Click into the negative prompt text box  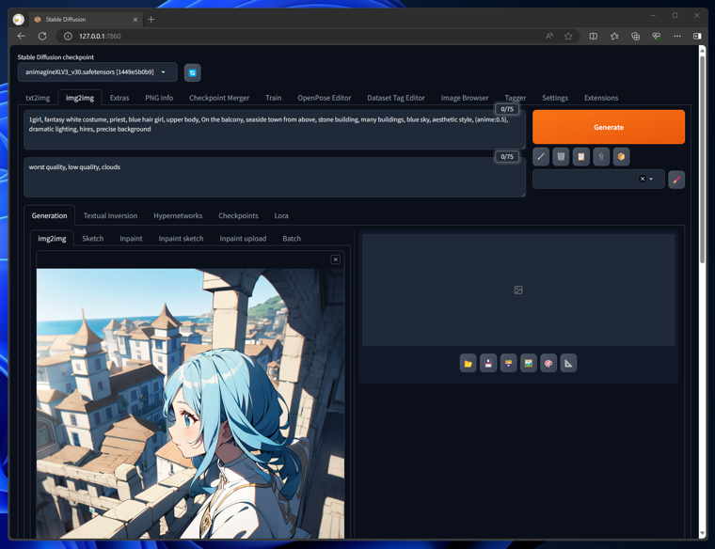(275, 178)
